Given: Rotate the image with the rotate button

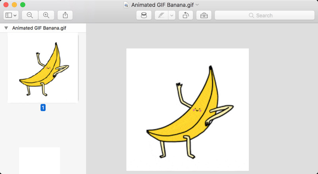Looking at the screenshot, I should [x=186, y=15].
